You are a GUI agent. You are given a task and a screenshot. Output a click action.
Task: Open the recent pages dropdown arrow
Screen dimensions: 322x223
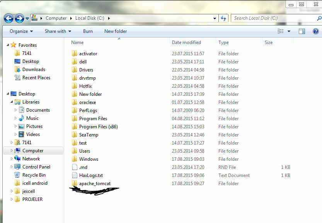click(x=27, y=19)
